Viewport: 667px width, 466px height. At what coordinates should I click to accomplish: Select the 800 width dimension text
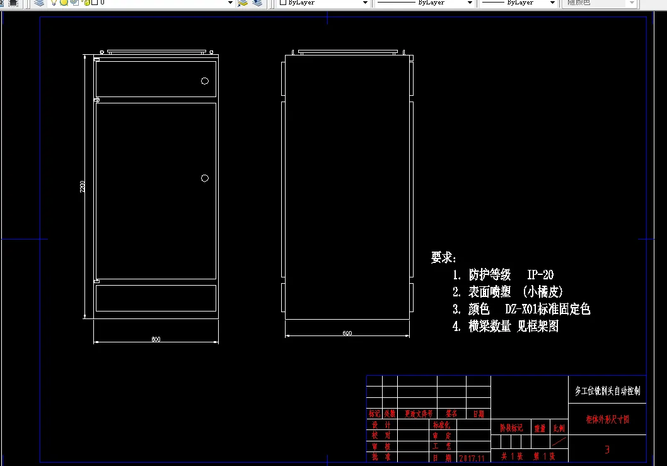coord(156,339)
